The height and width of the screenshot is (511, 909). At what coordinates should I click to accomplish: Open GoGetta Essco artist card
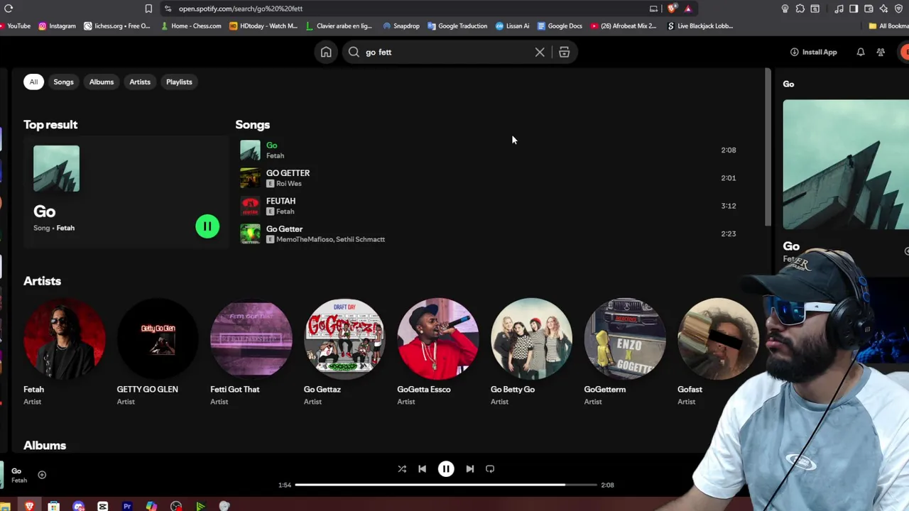click(x=437, y=352)
